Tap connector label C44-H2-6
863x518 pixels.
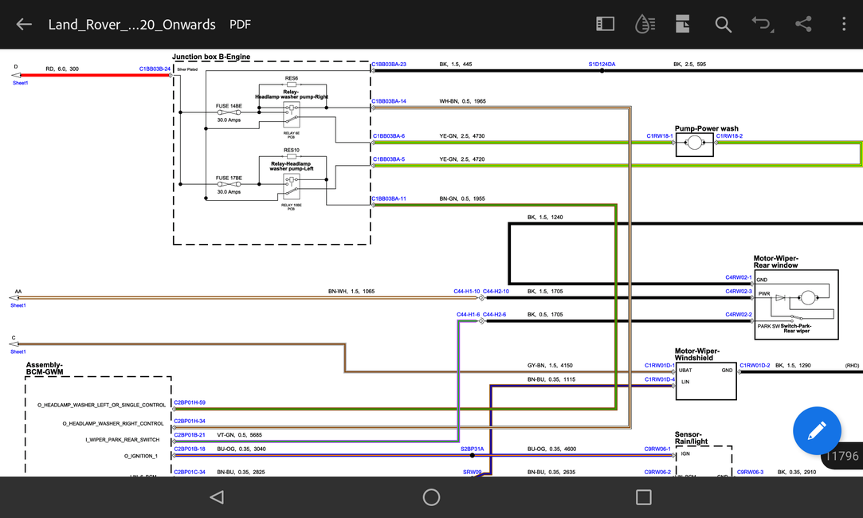tap(494, 314)
